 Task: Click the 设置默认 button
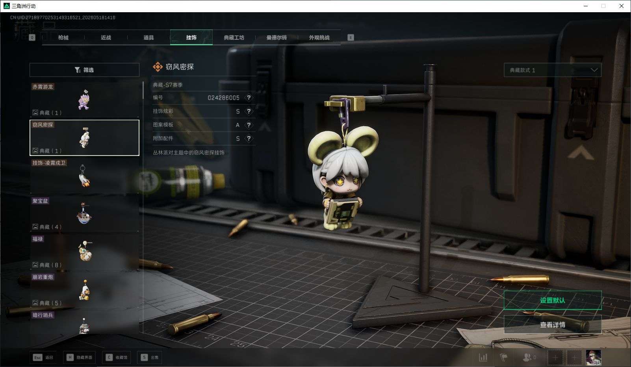coord(553,300)
